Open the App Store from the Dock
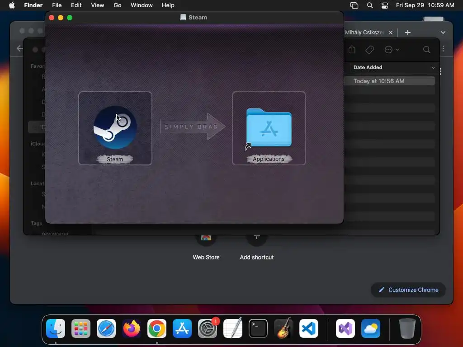Screen dimensions: 463x347 coord(182,328)
